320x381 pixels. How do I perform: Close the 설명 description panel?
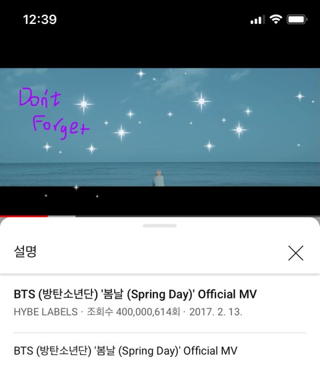click(296, 253)
